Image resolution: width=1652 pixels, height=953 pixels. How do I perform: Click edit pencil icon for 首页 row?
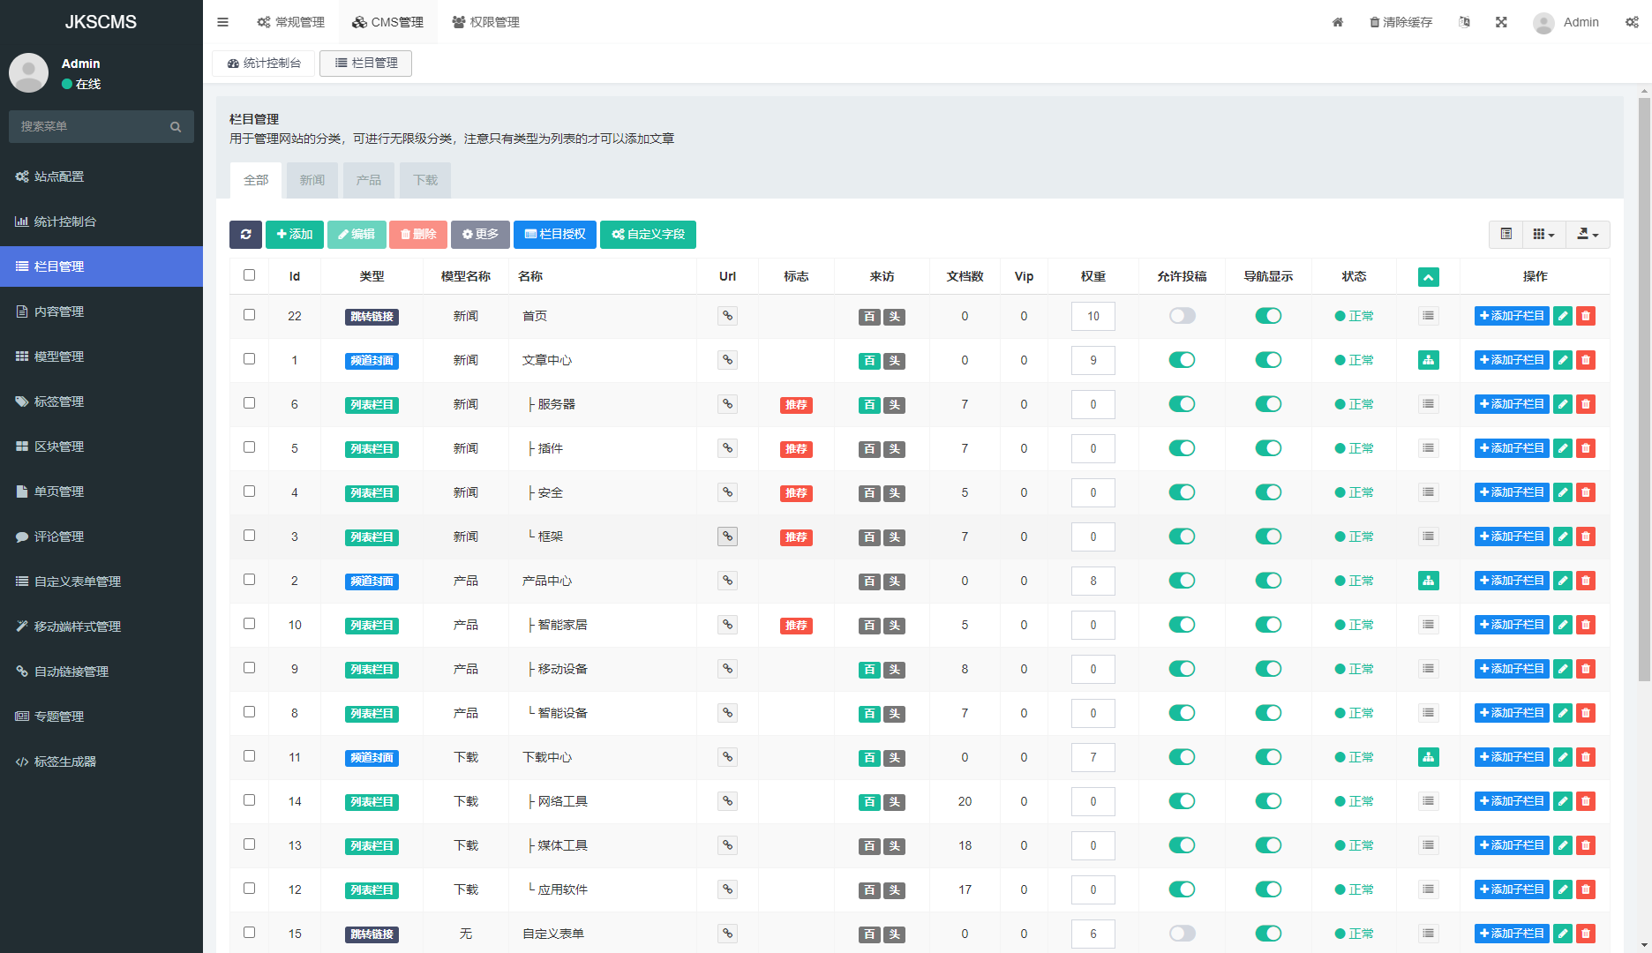tap(1563, 316)
